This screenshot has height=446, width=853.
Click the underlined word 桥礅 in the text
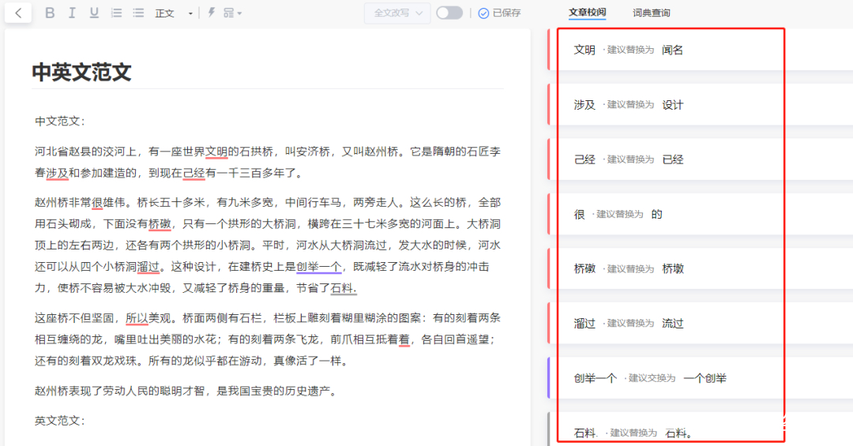coord(160,224)
